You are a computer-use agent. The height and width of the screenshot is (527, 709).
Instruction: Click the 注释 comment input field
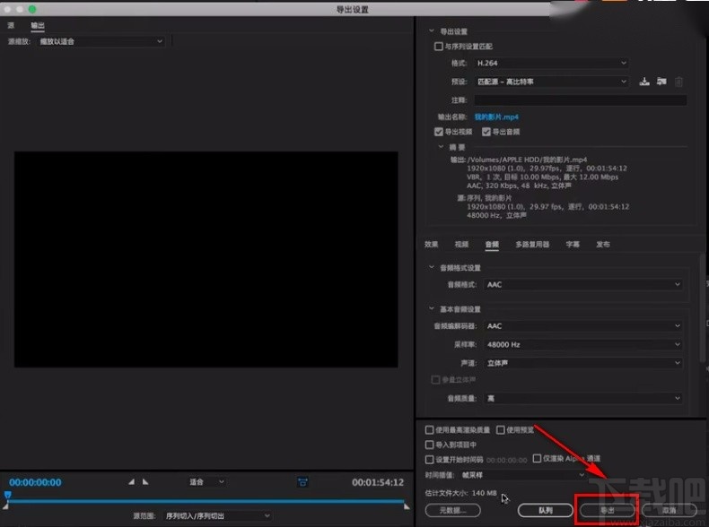click(x=581, y=99)
